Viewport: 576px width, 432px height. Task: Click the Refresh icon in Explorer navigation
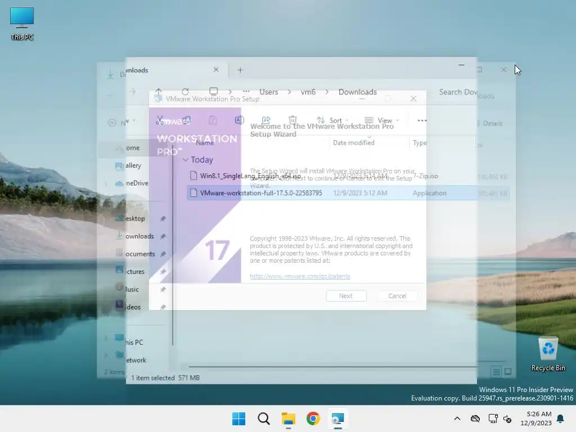(x=185, y=92)
